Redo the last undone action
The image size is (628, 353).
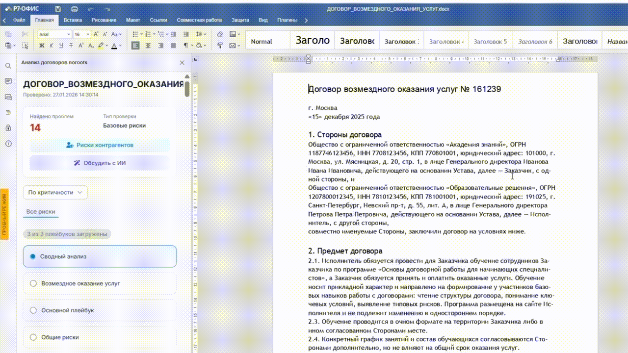[x=107, y=9]
